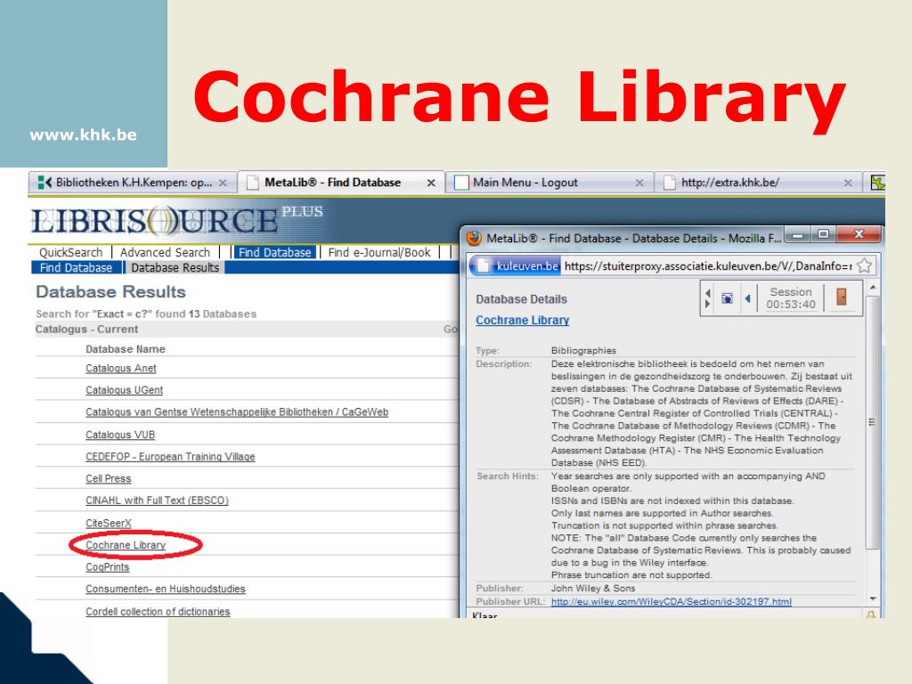Click the popup address bar URL

point(708,265)
